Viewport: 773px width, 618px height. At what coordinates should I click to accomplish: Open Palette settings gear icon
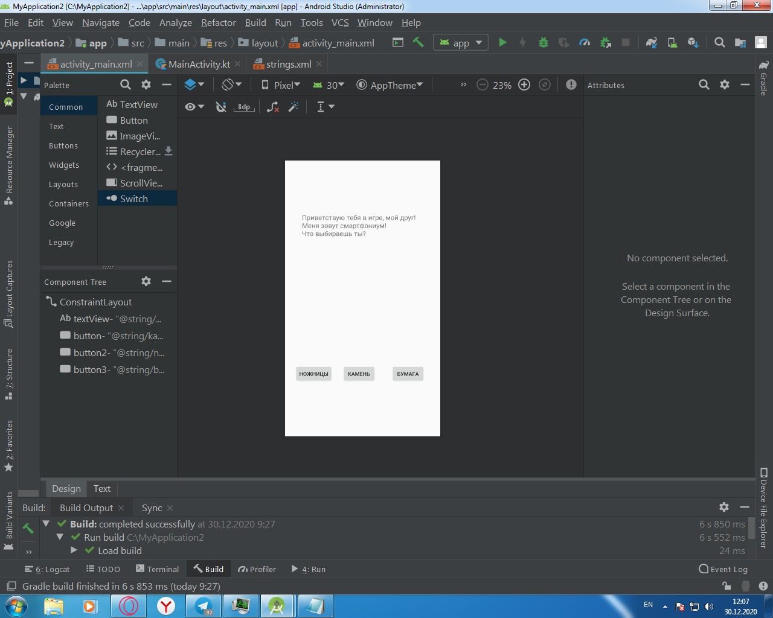pos(146,84)
